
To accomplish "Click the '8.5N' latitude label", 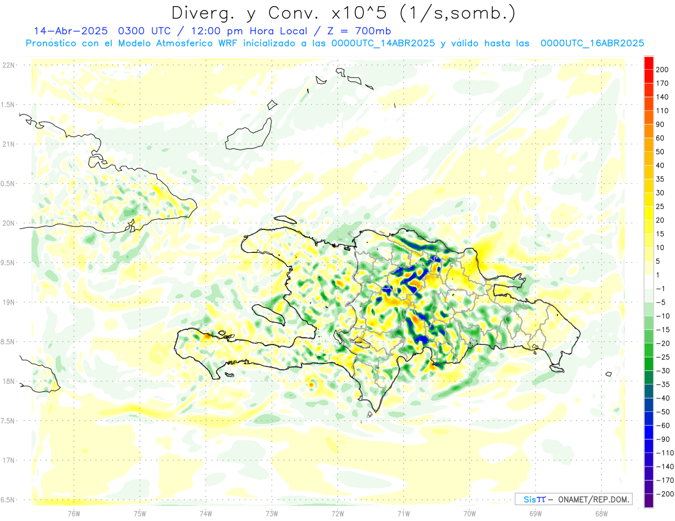I will click(7, 342).
